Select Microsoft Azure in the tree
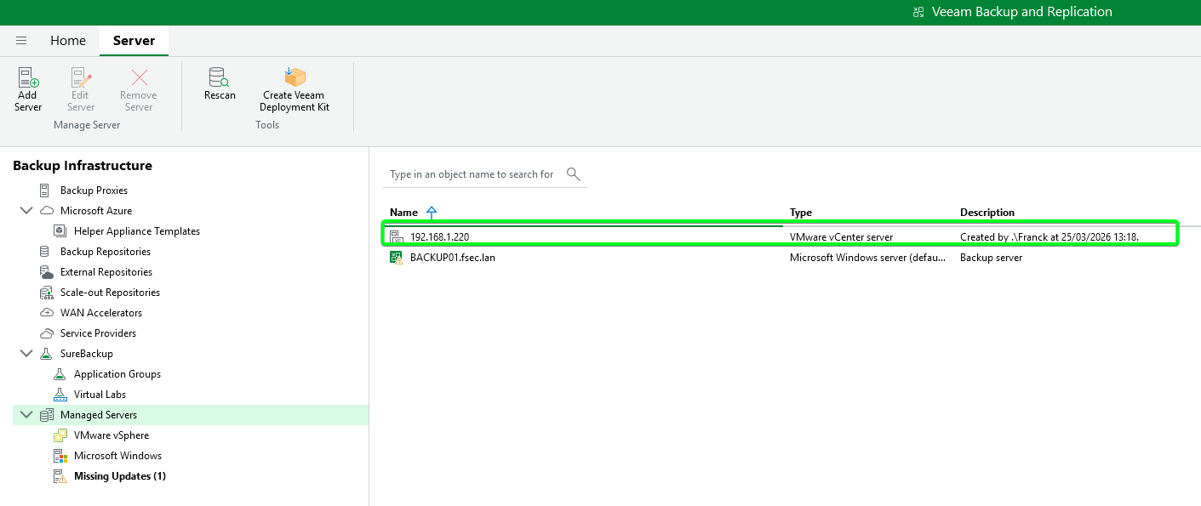Viewport: 1201px width, 506px height. pos(96,211)
